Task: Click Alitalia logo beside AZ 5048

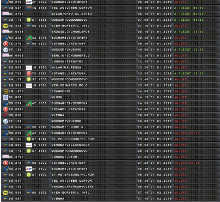Action: point(29,38)
